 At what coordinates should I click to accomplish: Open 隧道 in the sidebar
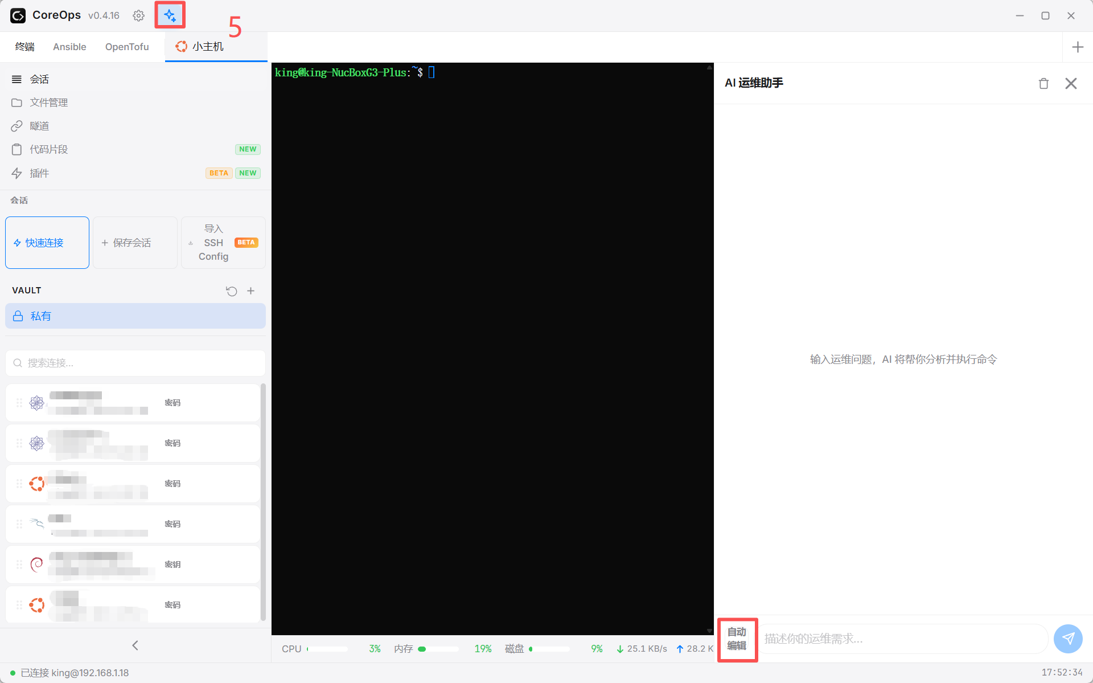[x=135, y=126]
